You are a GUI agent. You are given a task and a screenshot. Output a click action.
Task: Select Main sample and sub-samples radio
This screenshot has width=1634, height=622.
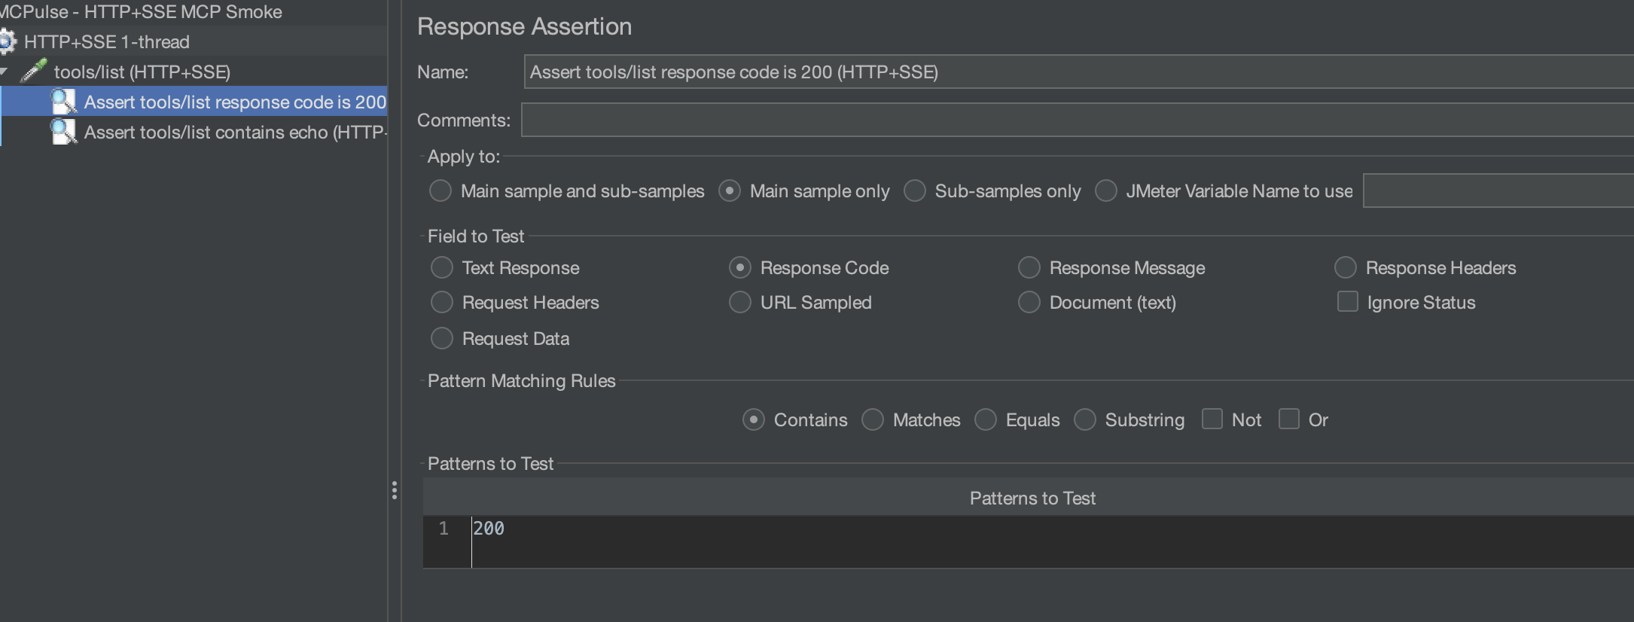coord(441,191)
